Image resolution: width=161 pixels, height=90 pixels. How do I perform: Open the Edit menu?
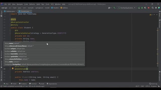(9, 4)
